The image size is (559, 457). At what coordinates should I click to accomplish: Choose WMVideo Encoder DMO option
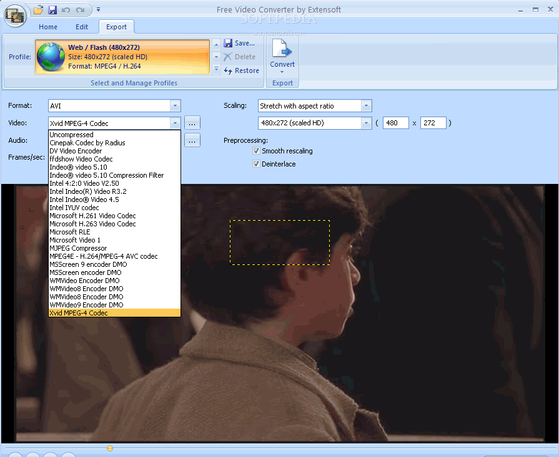[114, 281]
